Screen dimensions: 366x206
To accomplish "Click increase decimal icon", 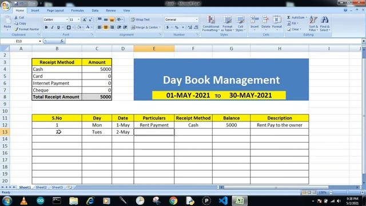I will tap(190, 27).
